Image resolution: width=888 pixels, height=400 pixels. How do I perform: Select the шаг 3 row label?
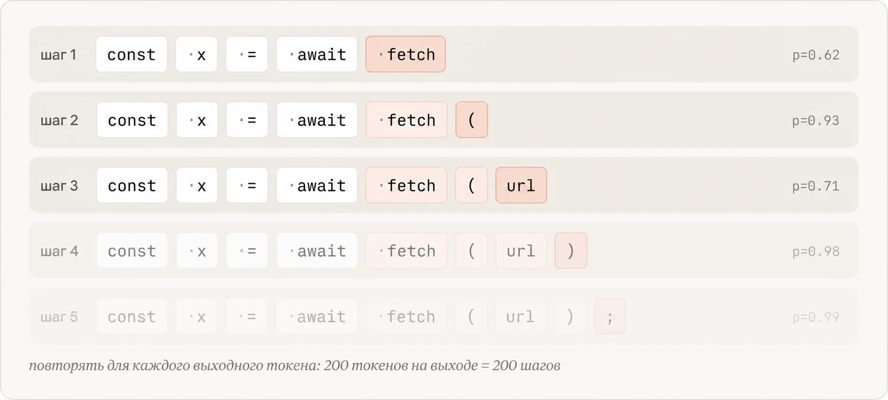59,186
